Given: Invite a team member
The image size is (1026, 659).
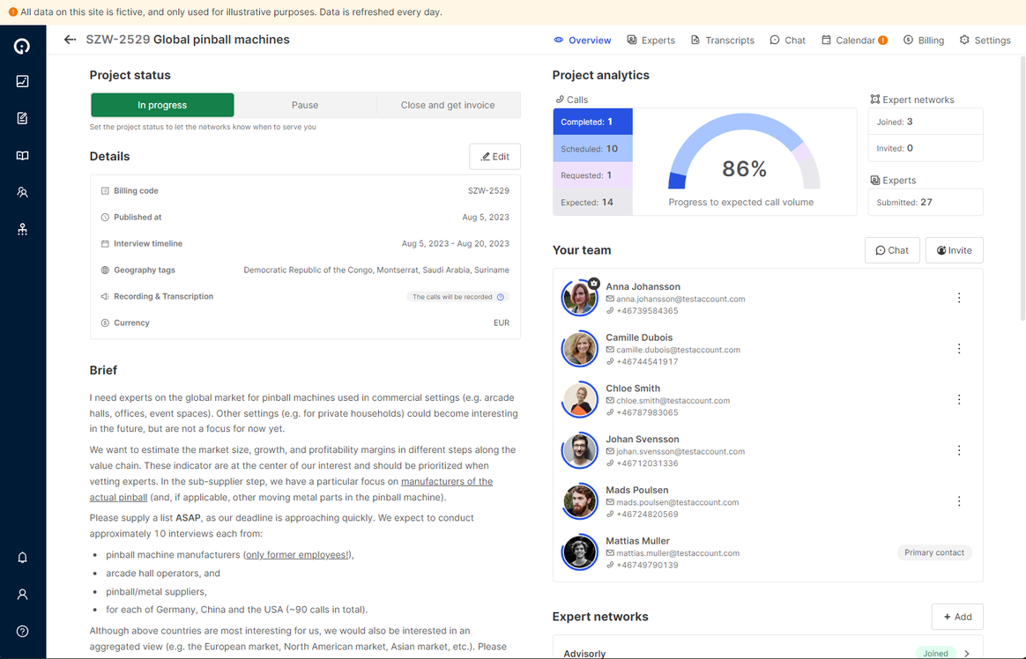Looking at the screenshot, I should tap(954, 250).
